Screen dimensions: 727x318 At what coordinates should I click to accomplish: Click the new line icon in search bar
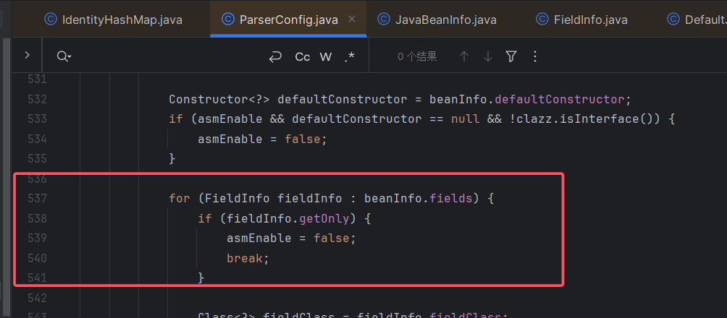pos(275,56)
